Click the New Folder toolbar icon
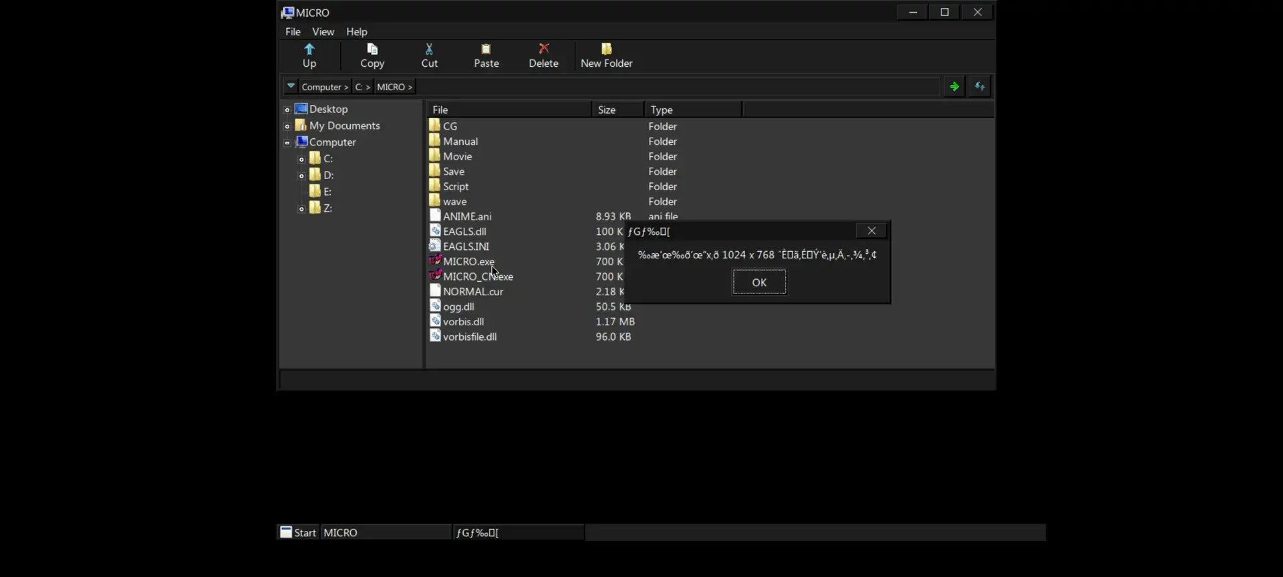The height and width of the screenshot is (577, 1283). click(x=606, y=49)
